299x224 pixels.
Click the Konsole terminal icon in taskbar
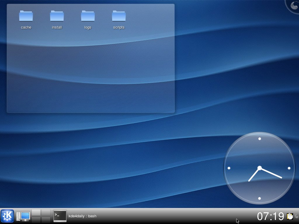point(60,216)
